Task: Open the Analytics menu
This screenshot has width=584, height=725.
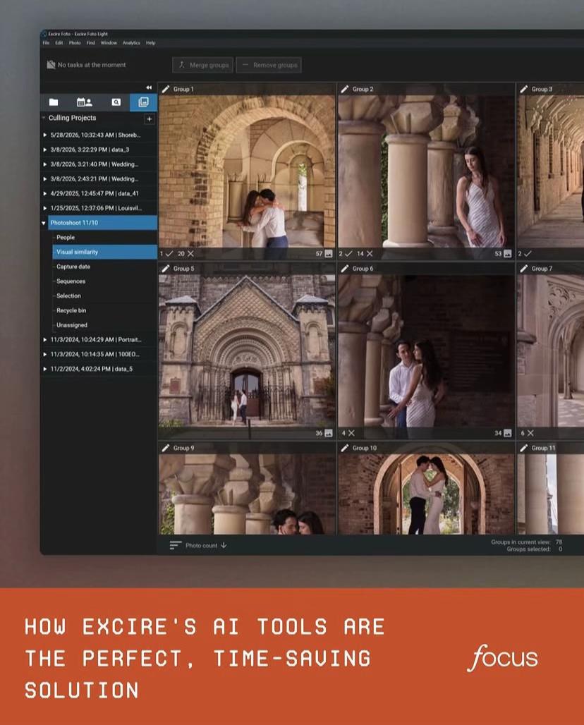Action: coord(131,42)
